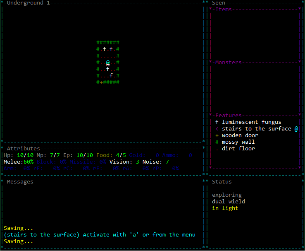Click the dimmed Missile 0% stat
This screenshot has width=305, height=251.
[88, 162]
